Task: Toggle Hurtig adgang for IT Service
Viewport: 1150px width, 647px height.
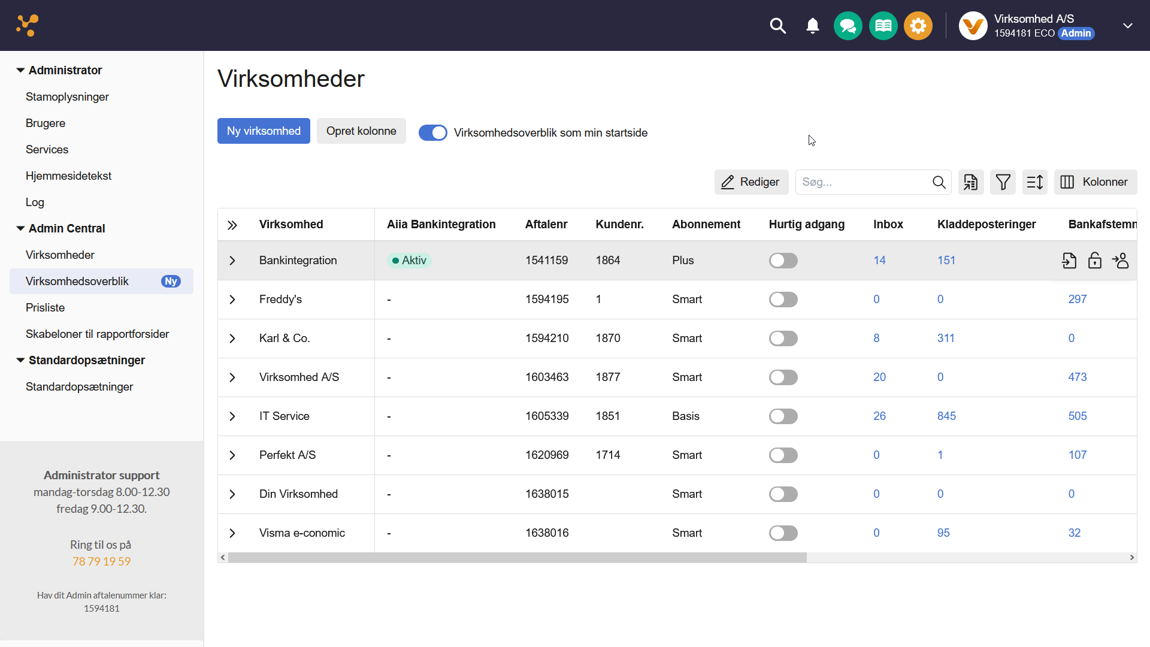Action: (783, 416)
